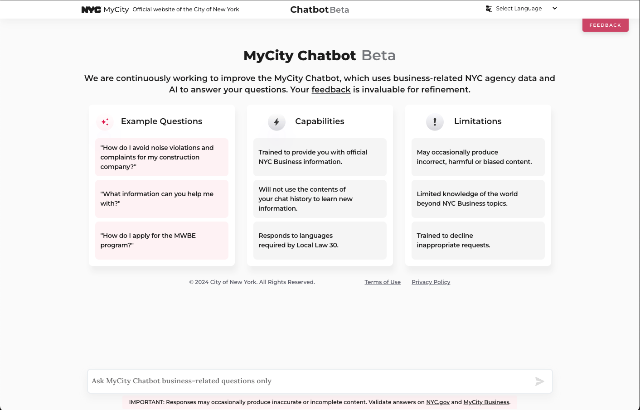Viewport: 640px width, 410px height.
Task: Click the send message arrow in chat box
Action: pos(539,381)
